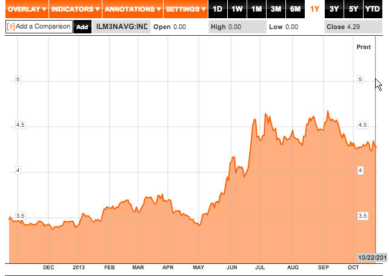
Task: Open the Settings dropdown menu
Action: [185, 9]
